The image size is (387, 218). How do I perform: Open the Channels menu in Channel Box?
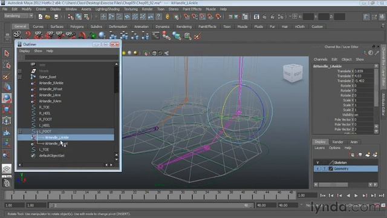pos(320,59)
